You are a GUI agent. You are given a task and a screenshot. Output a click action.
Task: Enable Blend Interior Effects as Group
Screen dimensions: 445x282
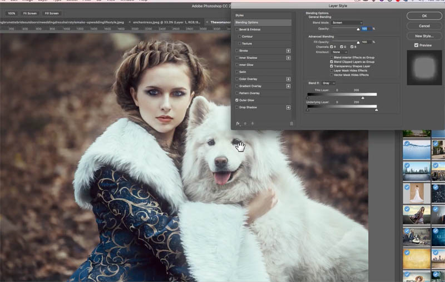pyautogui.click(x=332, y=57)
